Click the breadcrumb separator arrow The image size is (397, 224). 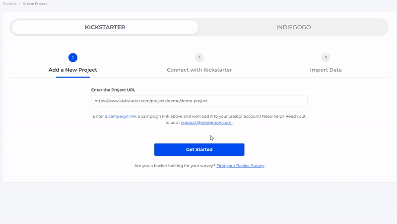[20, 3]
